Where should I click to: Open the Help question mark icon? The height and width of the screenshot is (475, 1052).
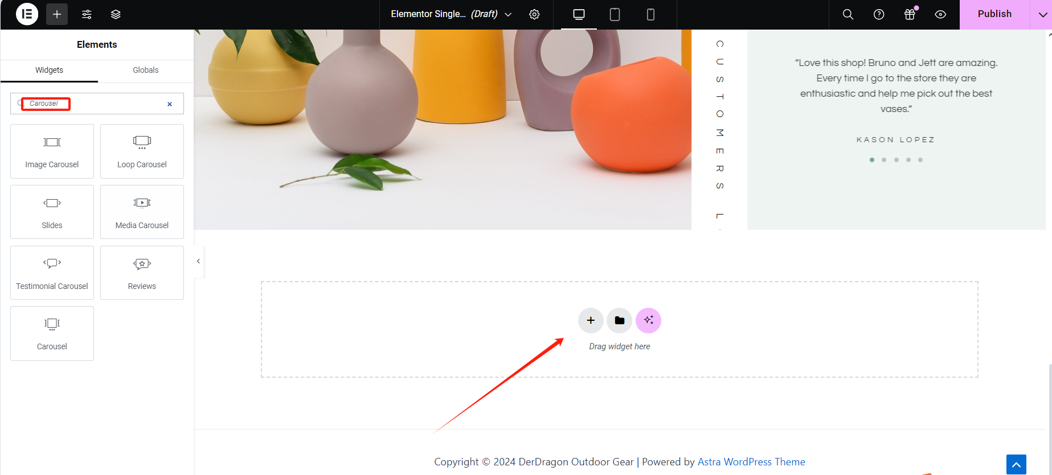(x=879, y=14)
